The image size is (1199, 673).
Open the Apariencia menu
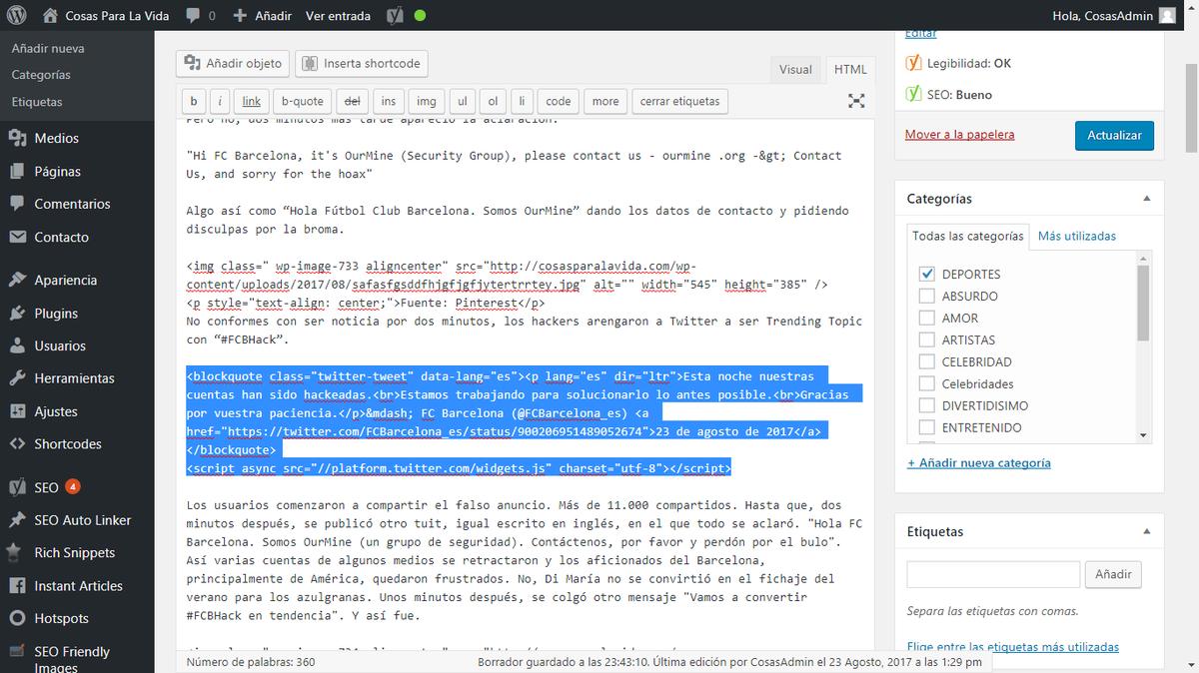click(x=65, y=281)
